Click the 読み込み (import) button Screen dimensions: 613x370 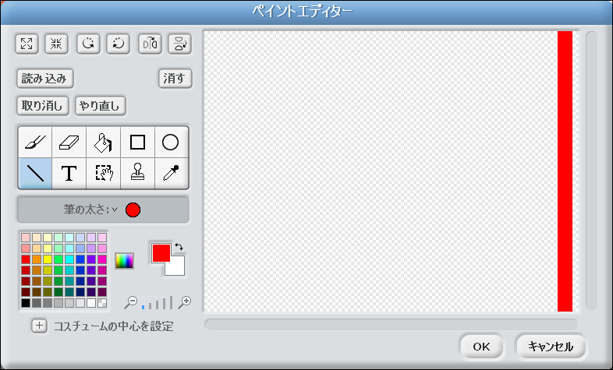[x=45, y=79]
